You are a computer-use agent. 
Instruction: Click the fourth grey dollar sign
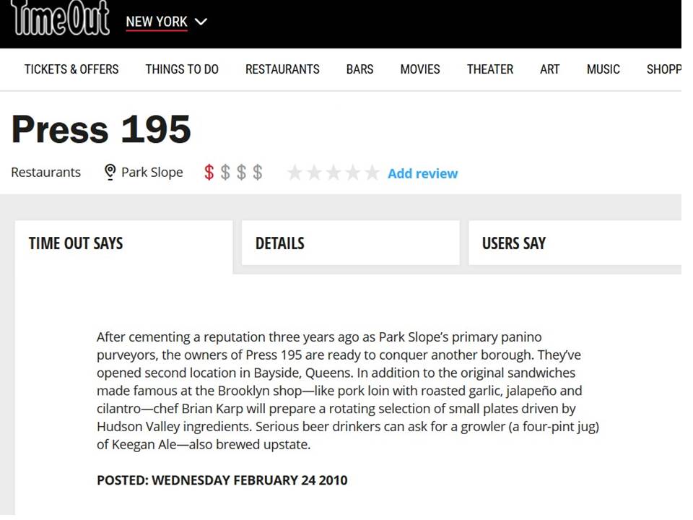click(x=258, y=173)
